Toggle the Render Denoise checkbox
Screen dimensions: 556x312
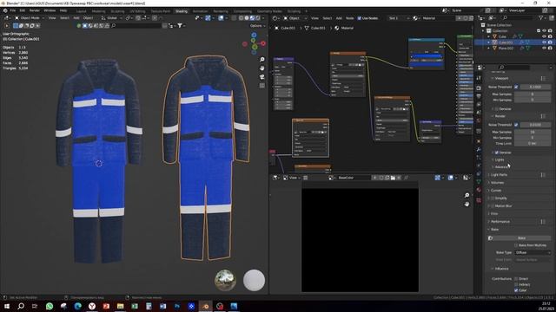[497, 153]
